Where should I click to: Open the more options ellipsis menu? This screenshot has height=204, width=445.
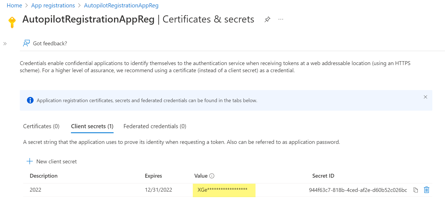click(x=281, y=19)
